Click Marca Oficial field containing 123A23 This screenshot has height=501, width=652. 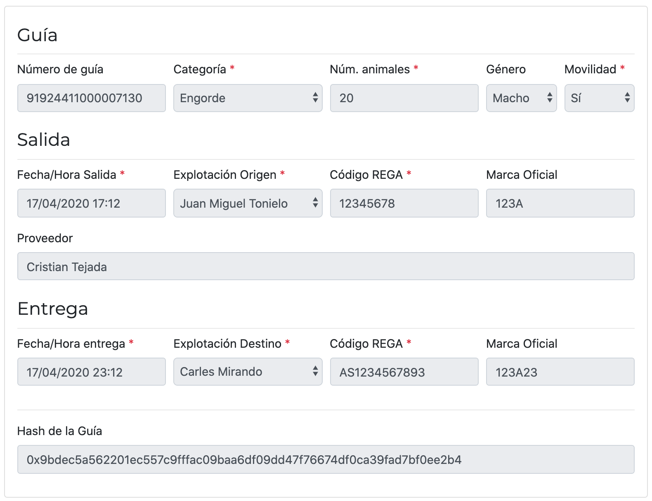point(560,372)
